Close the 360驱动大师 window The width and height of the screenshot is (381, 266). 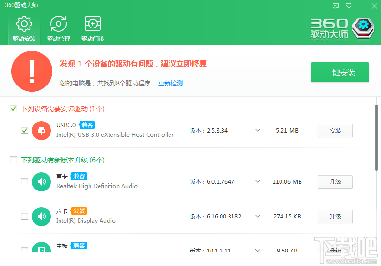[374, 6]
